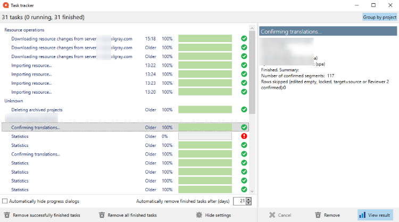The width and height of the screenshot is (399, 222).
Task: Select the Resource operations group header
Action: [24, 30]
